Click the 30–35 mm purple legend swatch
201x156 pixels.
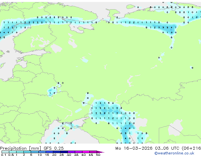click(71, 152)
